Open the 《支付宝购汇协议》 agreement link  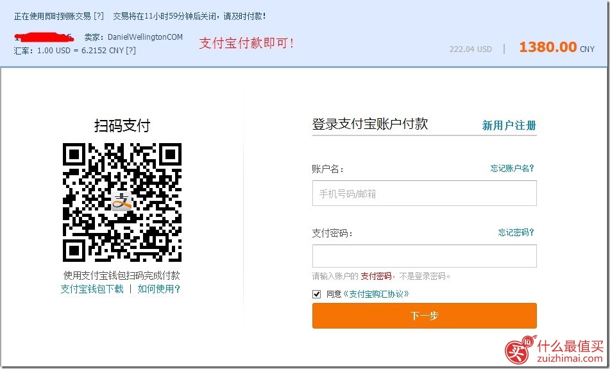point(376,295)
